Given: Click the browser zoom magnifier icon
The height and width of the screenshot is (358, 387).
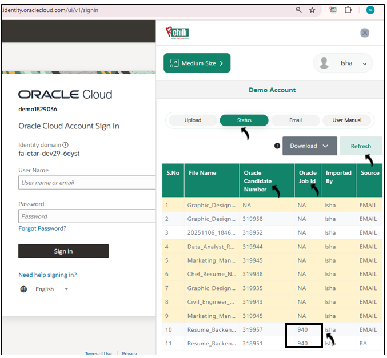Looking at the screenshot, I should click(298, 10).
